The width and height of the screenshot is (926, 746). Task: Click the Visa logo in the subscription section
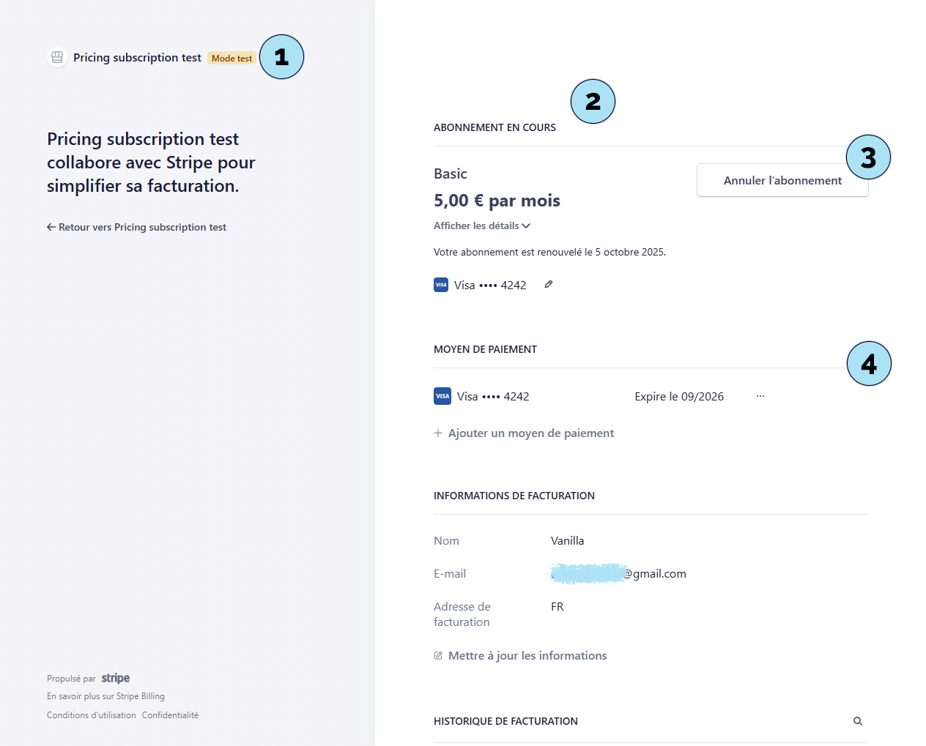click(x=441, y=285)
